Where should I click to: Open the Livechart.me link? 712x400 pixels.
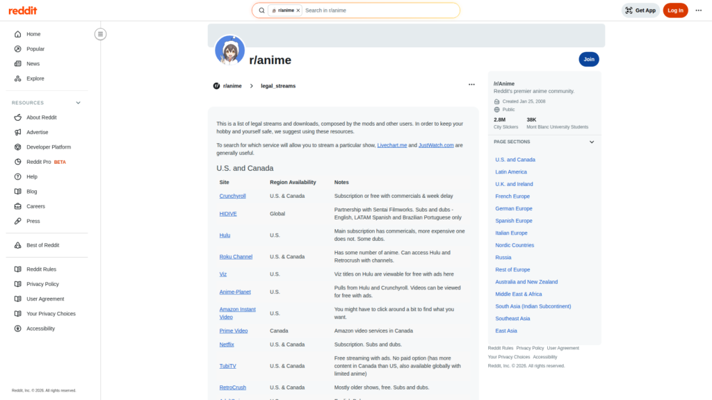coord(391,145)
